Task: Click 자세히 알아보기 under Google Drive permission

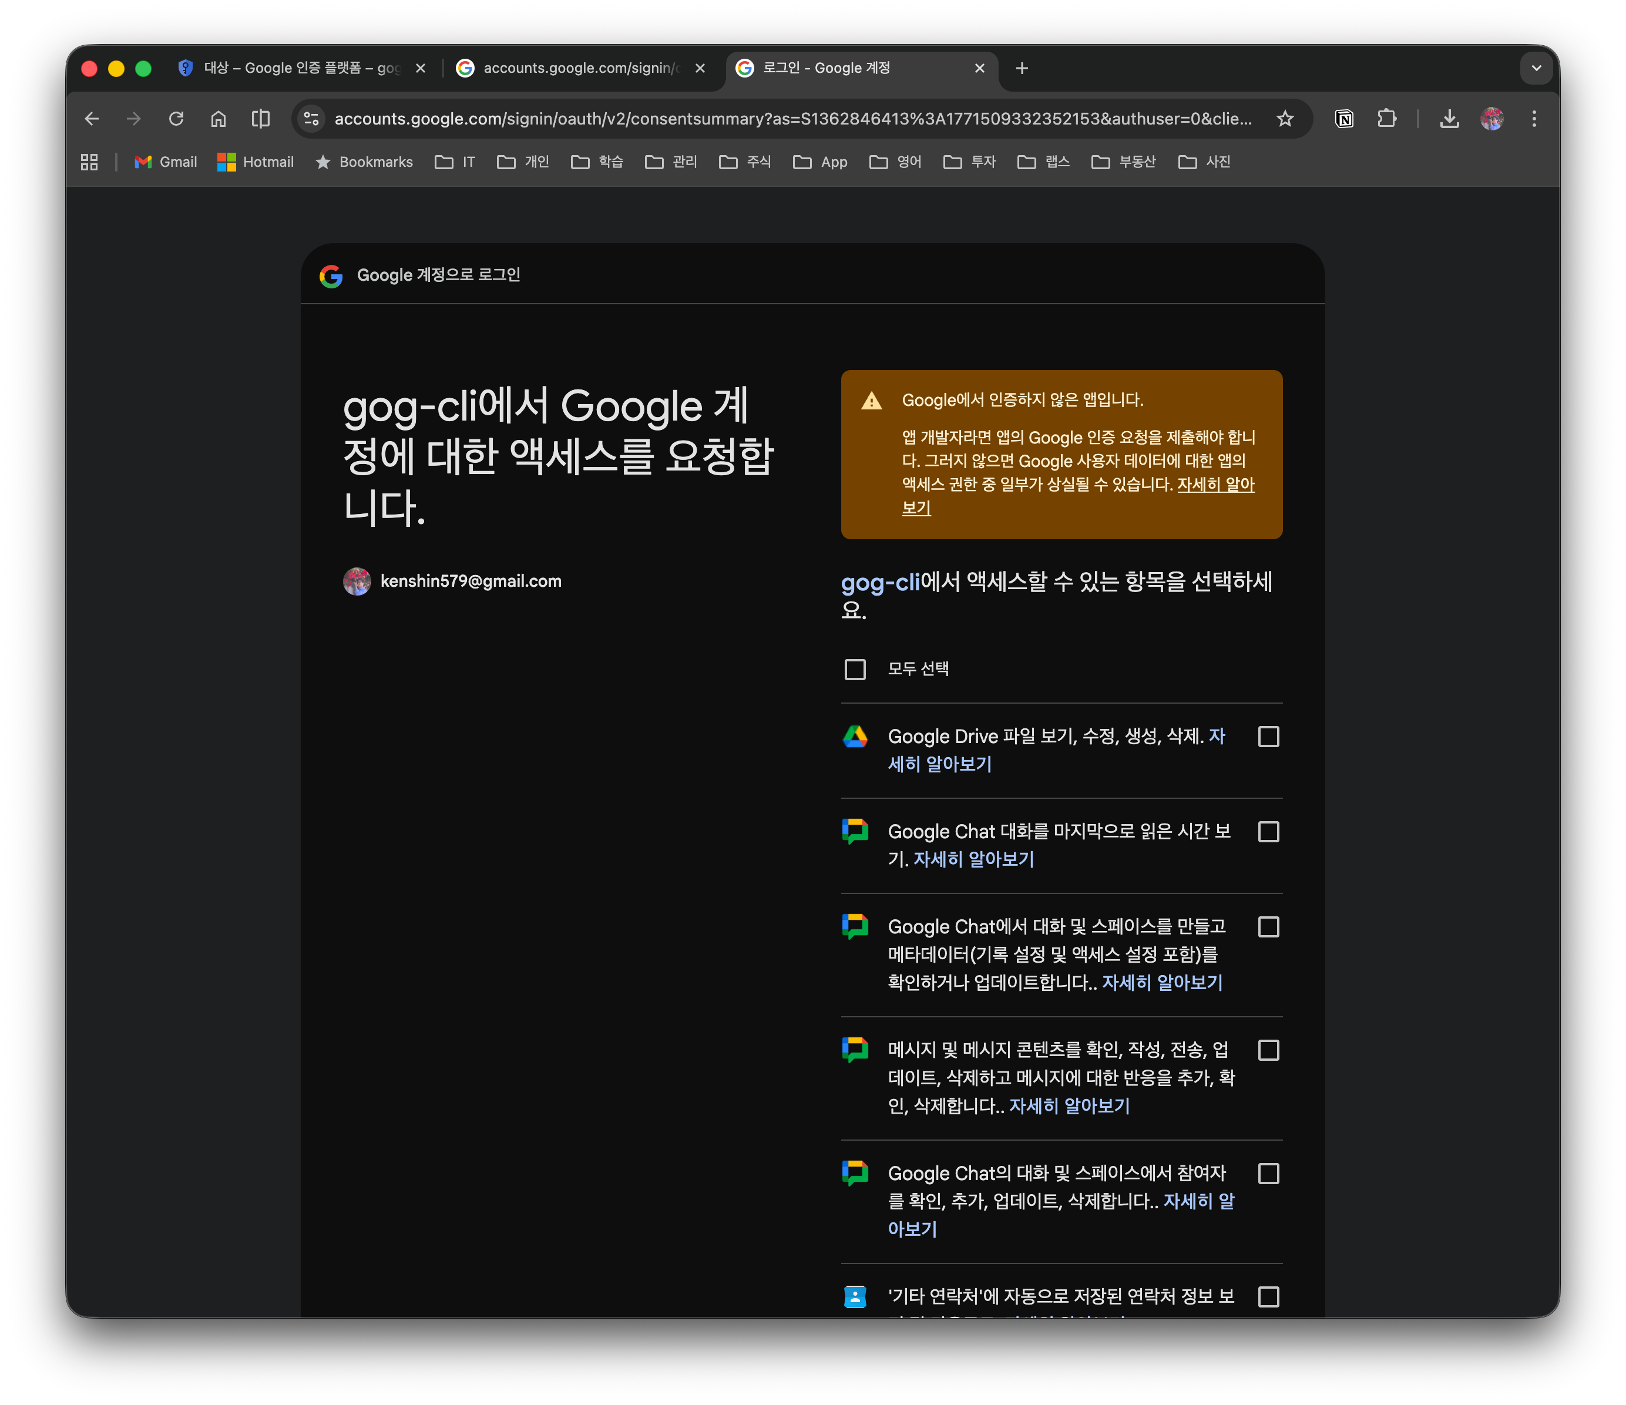Action: pyautogui.click(x=940, y=764)
